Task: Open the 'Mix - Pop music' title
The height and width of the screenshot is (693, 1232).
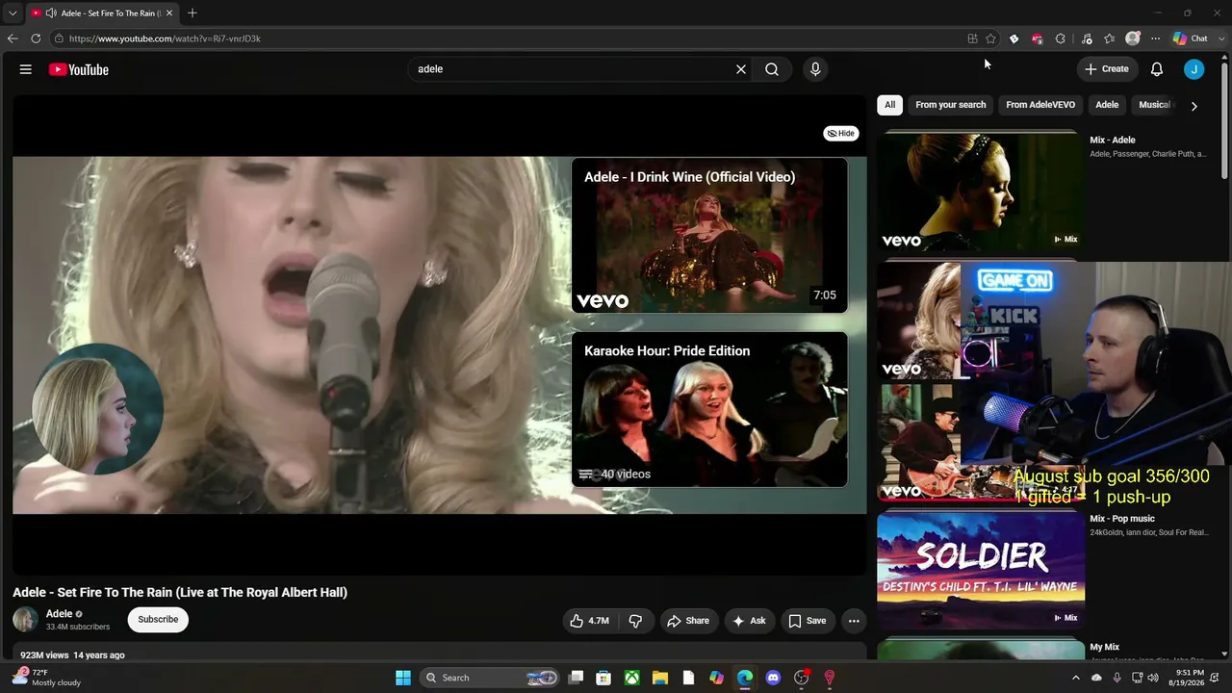Action: tap(1122, 519)
